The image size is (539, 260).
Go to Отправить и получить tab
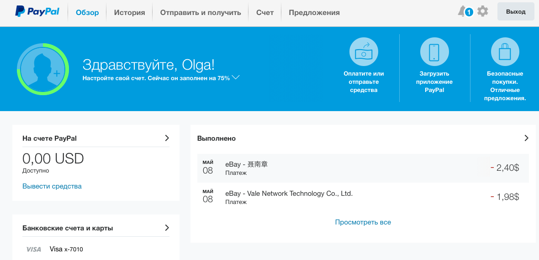click(x=201, y=13)
